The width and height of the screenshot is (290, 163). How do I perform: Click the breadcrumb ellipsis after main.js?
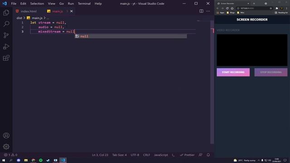pyautogui.click(x=48, y=18)
